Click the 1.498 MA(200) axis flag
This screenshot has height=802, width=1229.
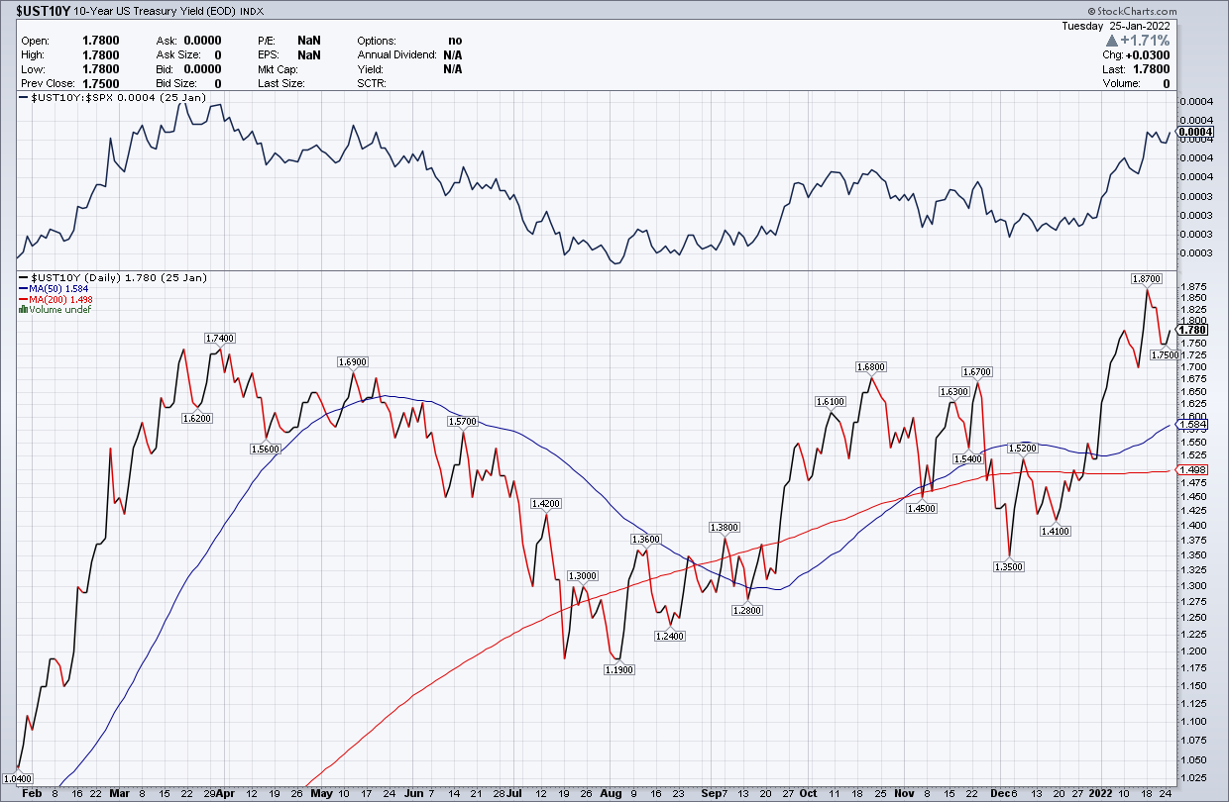1192,468
